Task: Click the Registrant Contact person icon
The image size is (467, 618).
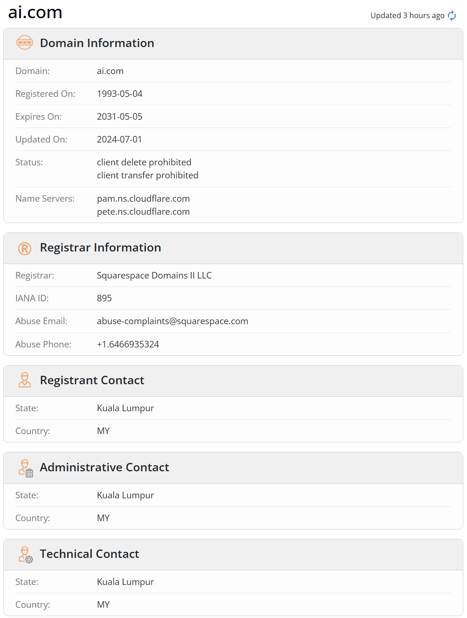Action: [x=25, y=380]
